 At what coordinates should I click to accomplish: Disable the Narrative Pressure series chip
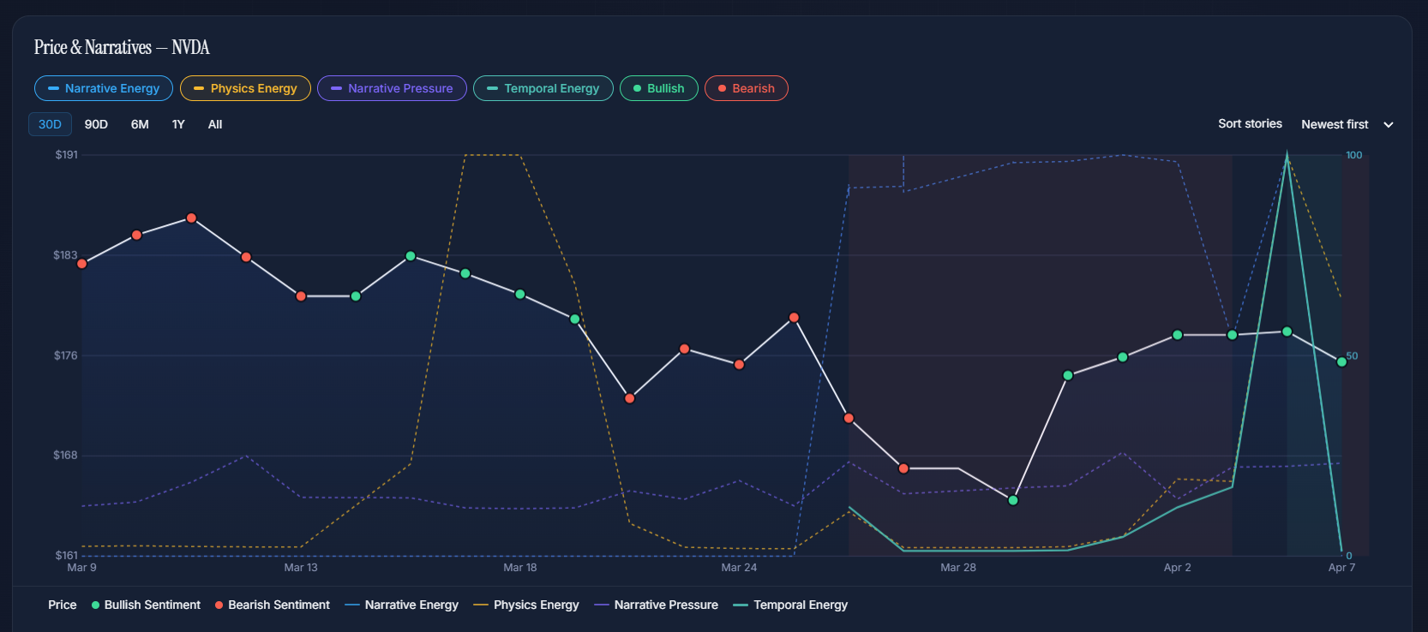coord(392,88)
